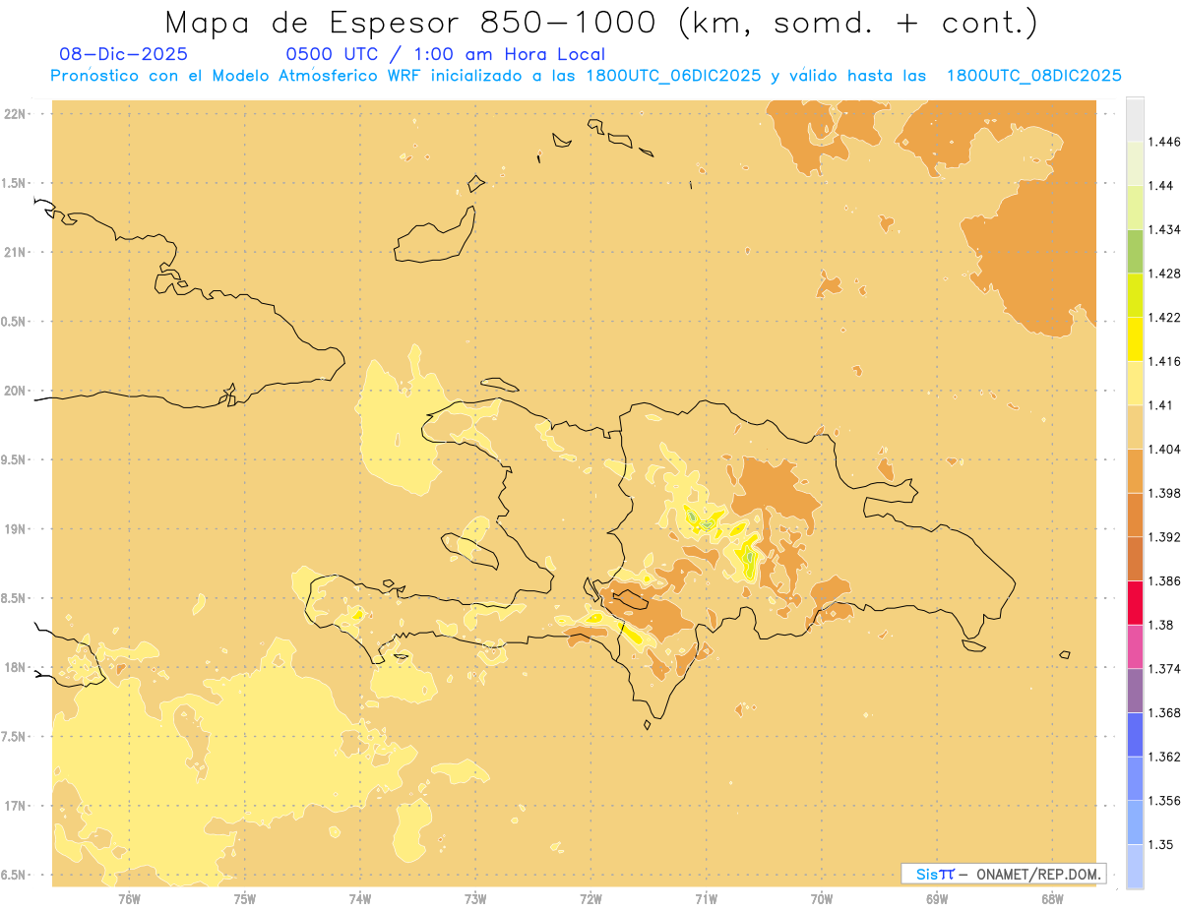Click the 71W longitude label

(706, 898)
